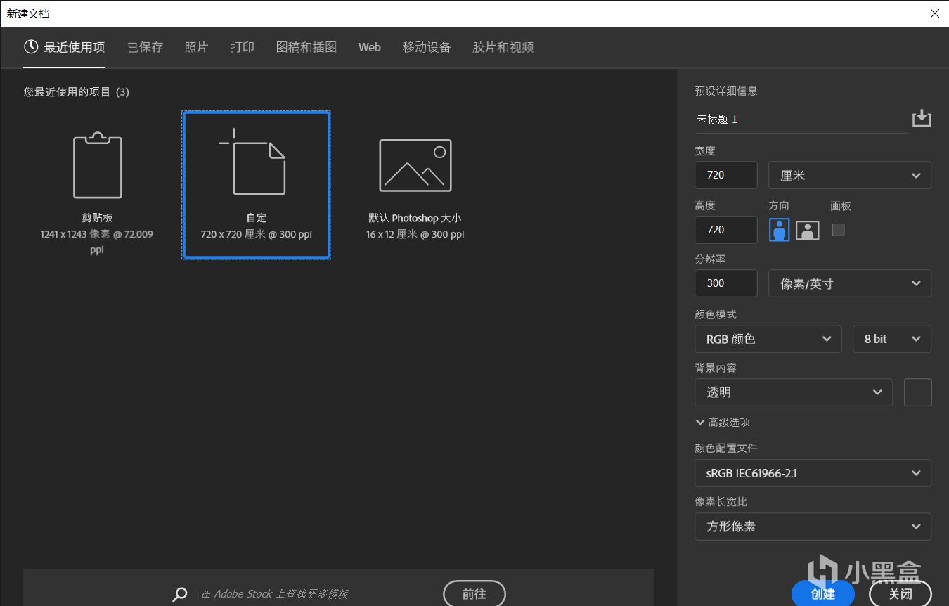949x606 pixels.
Task: Click the 创建 button
Action: [x=823, y=594]
